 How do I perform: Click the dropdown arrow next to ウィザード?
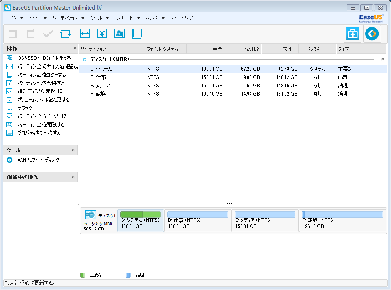click(138, 18)
